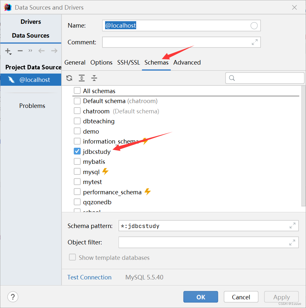Check the All schemas checkbox
Screen dimensions: 306x308
pyautogui.click(x=77, y=91)
